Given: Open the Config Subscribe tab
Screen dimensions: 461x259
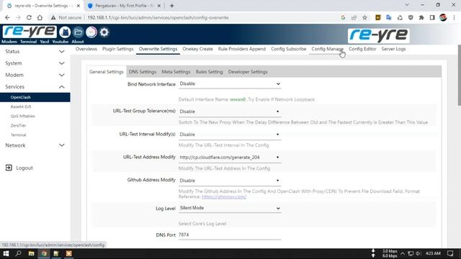Looking at the screenshot, I should 288,49.
